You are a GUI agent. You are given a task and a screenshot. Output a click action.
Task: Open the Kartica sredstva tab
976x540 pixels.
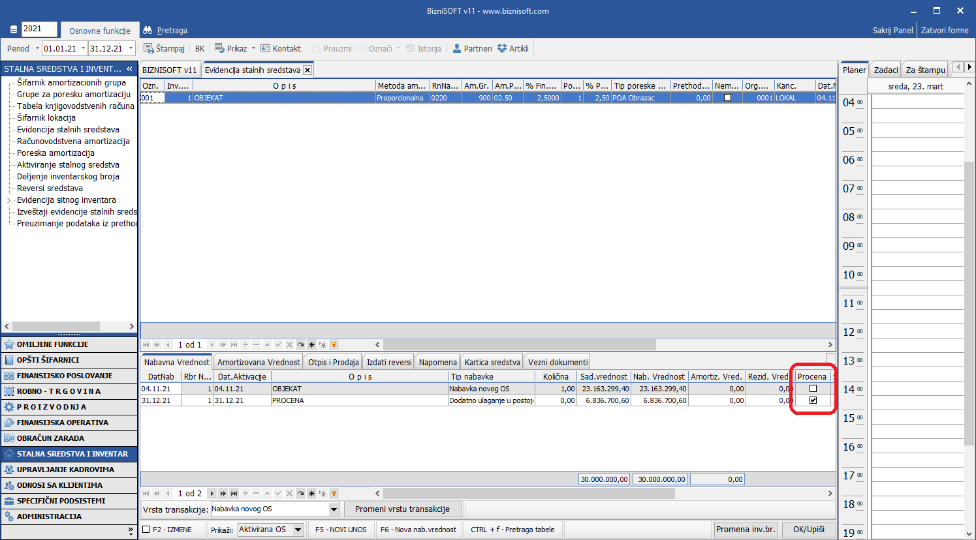[492, 362]
